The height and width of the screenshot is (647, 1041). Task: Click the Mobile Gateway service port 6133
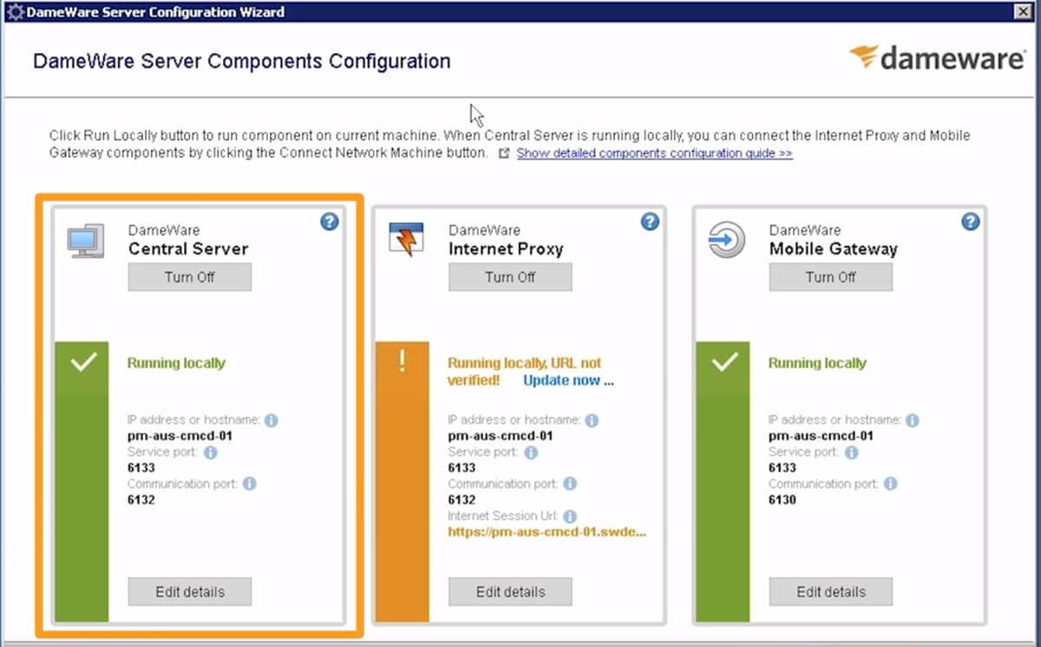tap(782, 468)
